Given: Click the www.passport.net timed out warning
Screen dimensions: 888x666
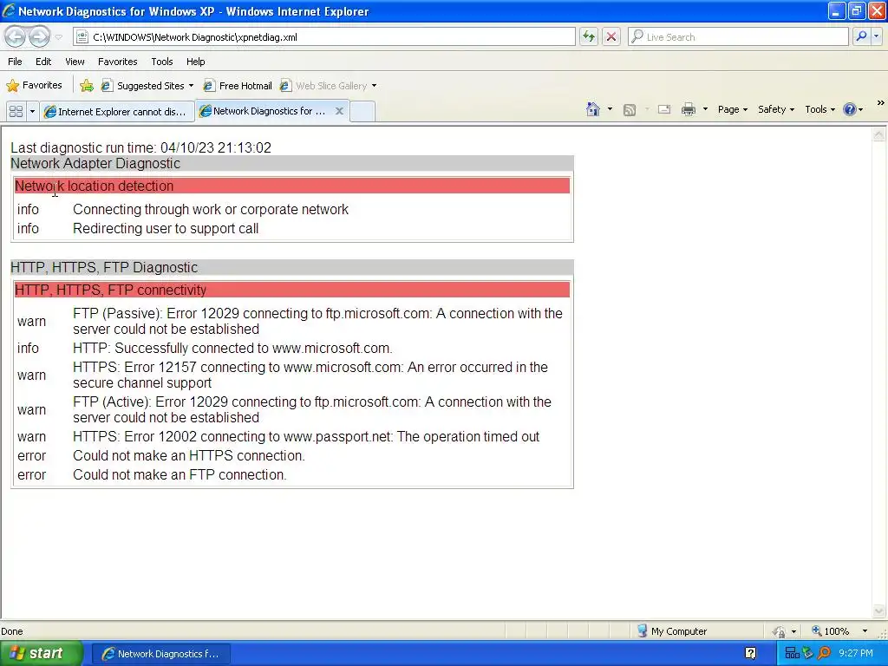Looking at the screenshot, I should click(x=306, y=437).
